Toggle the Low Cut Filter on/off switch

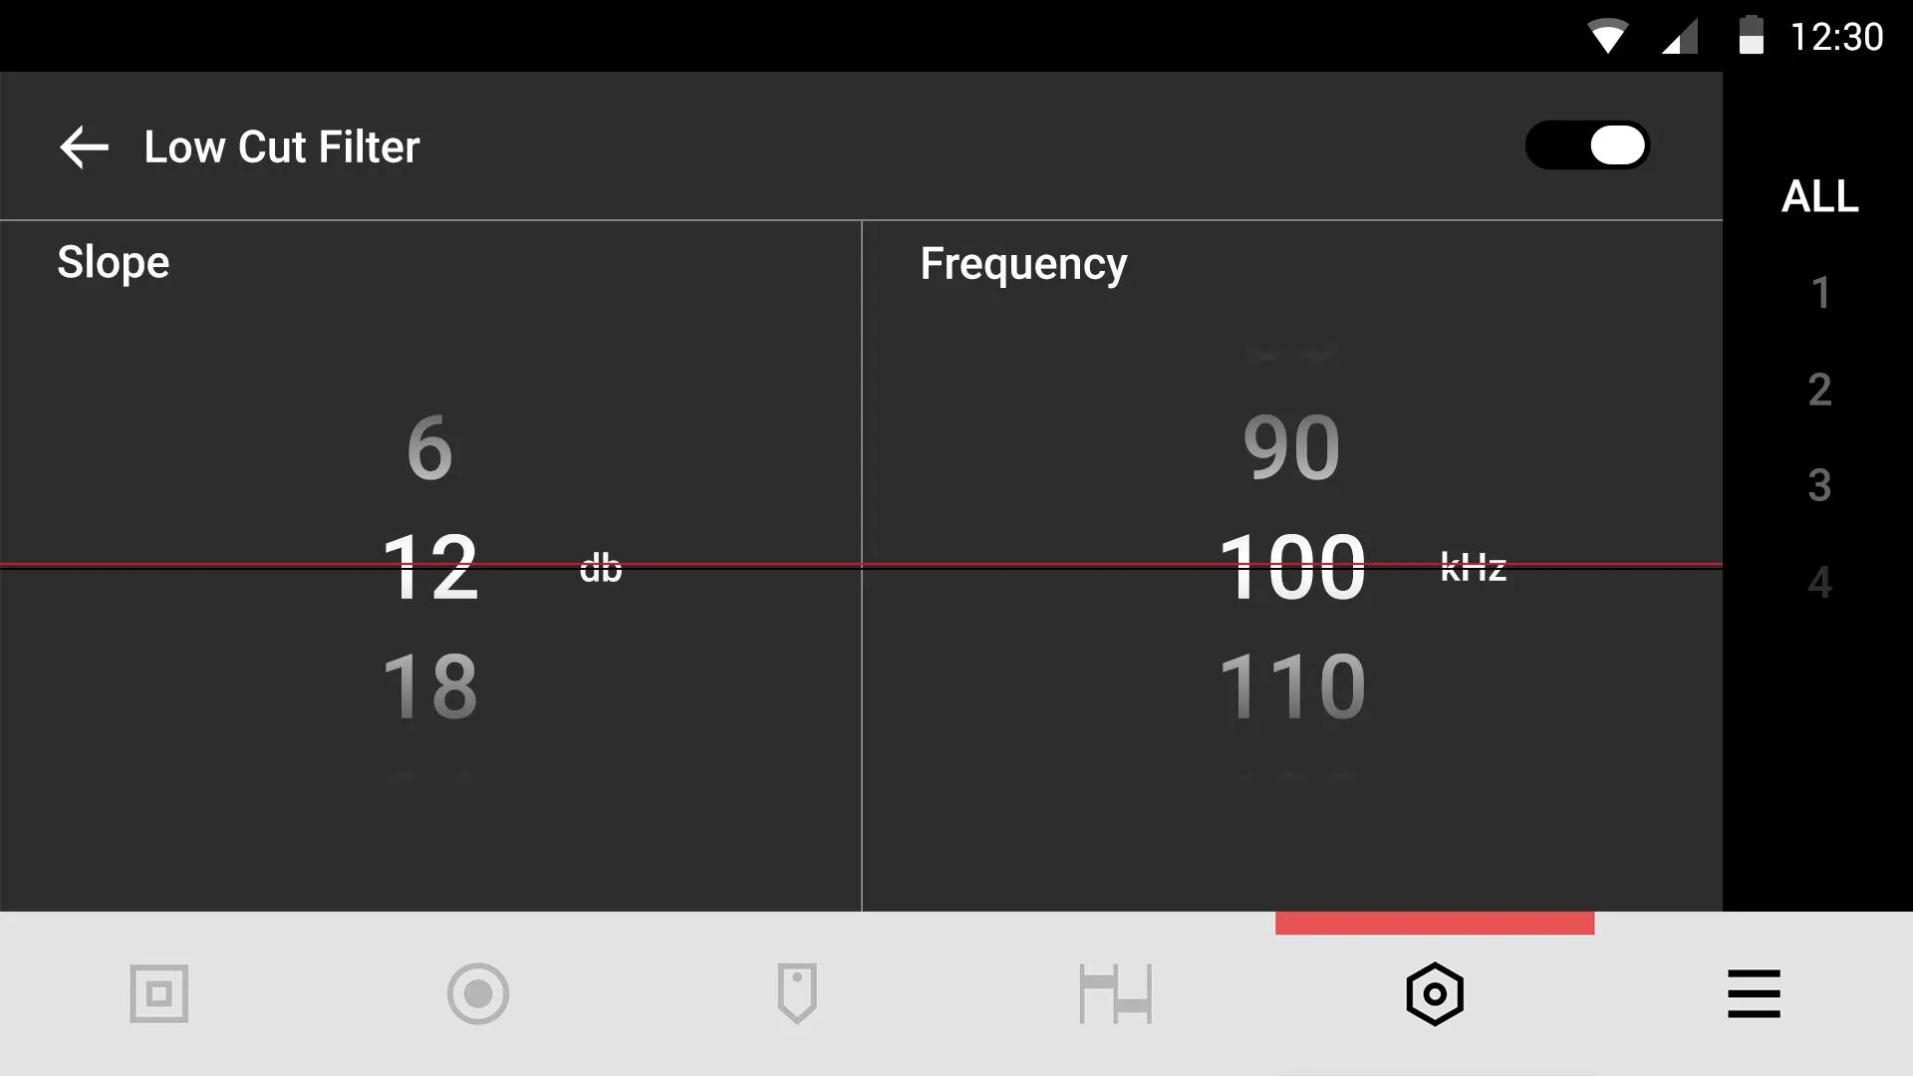coord(1586,145)
